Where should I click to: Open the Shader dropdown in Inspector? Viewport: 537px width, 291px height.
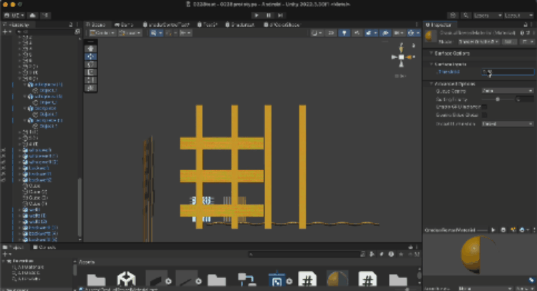(x=480, y=41)
